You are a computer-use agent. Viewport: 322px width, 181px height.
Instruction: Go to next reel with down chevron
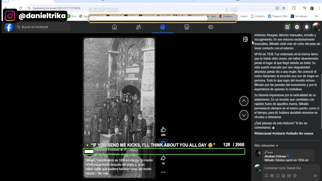(244, 115)
